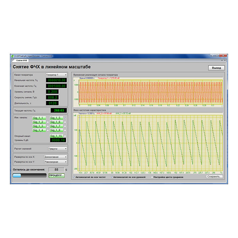Enable the Sig_1_2 checkbox
The height and width of the screenshot is (238, 238).
pos(48,122)
